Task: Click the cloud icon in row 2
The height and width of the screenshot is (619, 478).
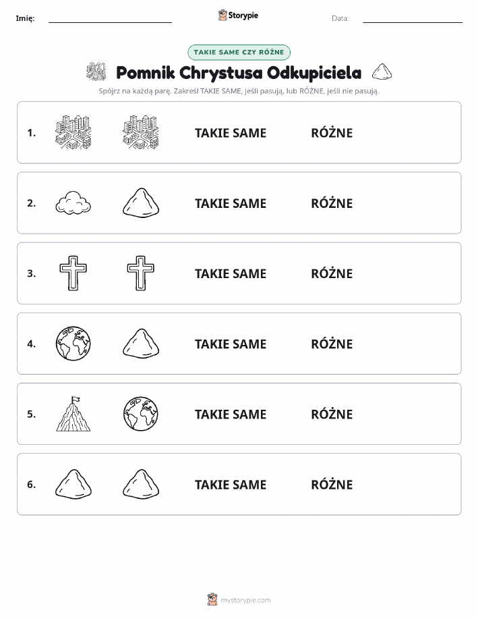Action: pos(73,203)
